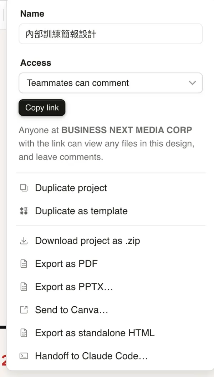
Task: Click the Duplicate project copy icon
Action: pyautogui.click(x=24, y=188)
